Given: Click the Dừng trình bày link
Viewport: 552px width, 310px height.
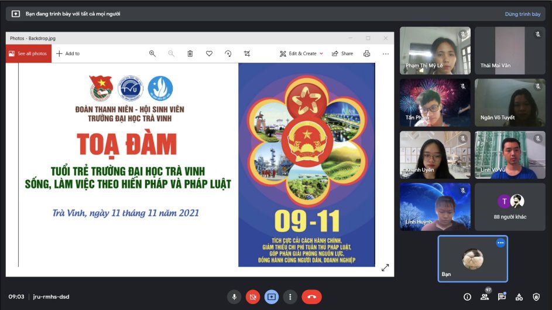Looking at the screenshot, I should click(522, 14).
